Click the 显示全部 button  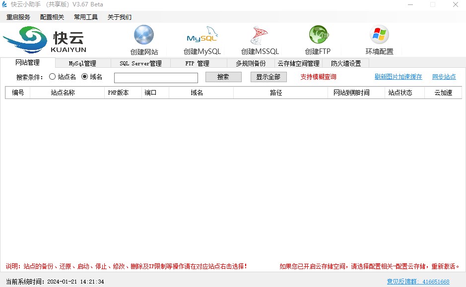pos(268,77)
